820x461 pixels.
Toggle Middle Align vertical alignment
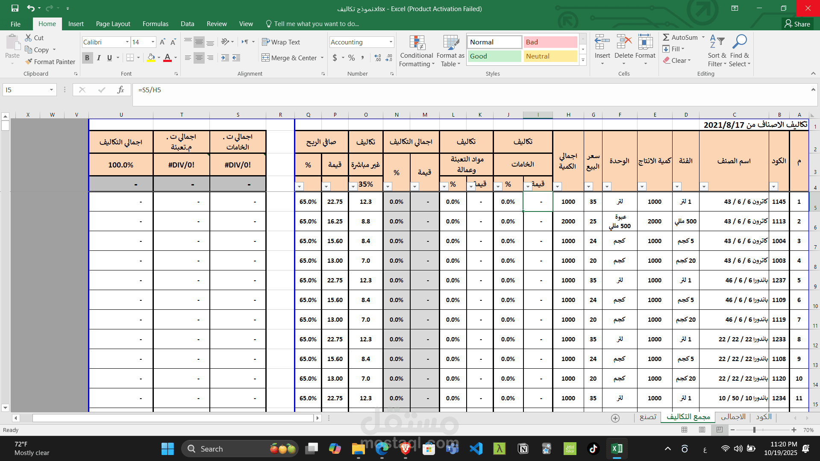tap(199, 42)
